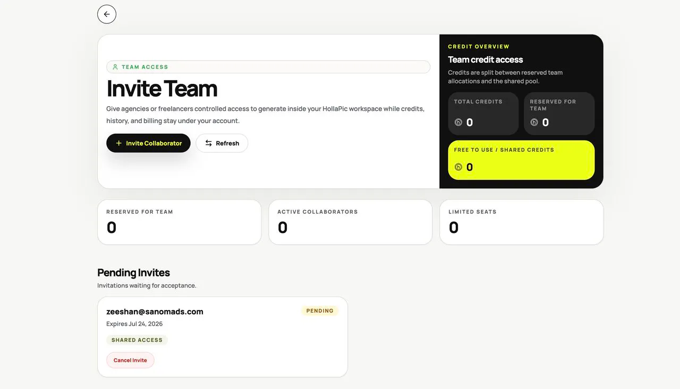680x389 pixels.
Task: Click the Limited Seats stat label
Action: click(x=472, y=212)
